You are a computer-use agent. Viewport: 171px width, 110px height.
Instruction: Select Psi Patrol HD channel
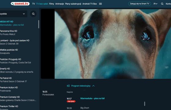[x=19, y=80]
